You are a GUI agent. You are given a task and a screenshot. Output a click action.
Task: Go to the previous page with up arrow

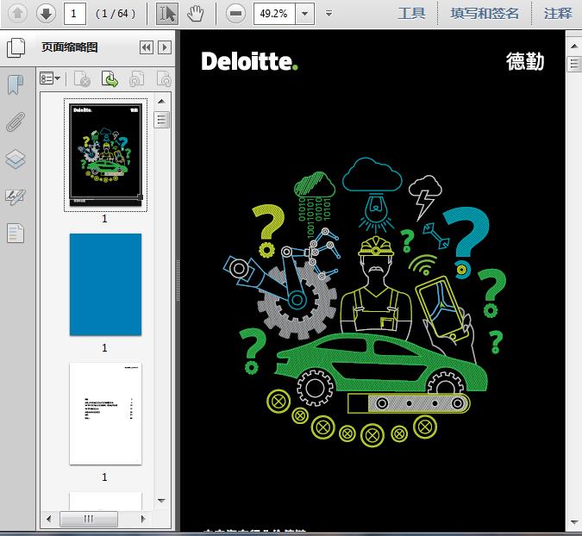(18, 13)
